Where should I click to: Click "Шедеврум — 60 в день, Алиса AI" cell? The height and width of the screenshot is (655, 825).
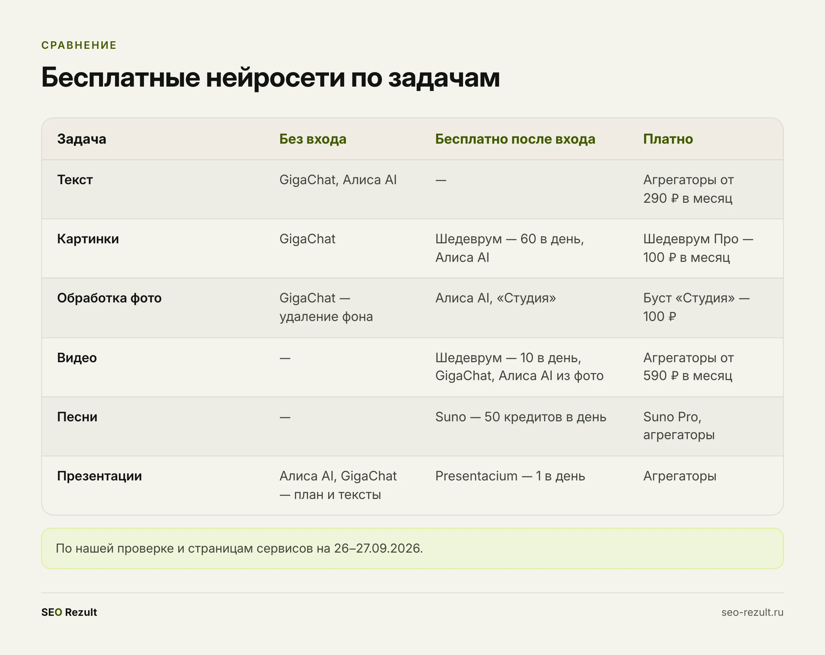click(509, 248)
